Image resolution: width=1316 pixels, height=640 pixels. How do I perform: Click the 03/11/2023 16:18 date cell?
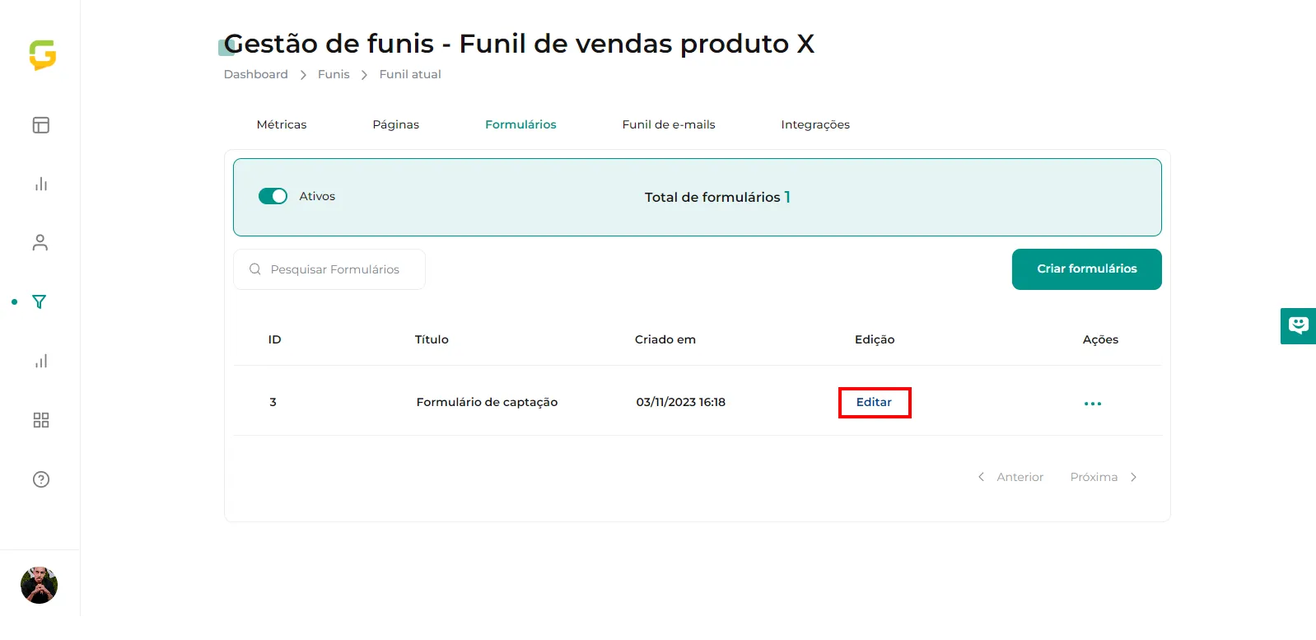pos(681,402)
